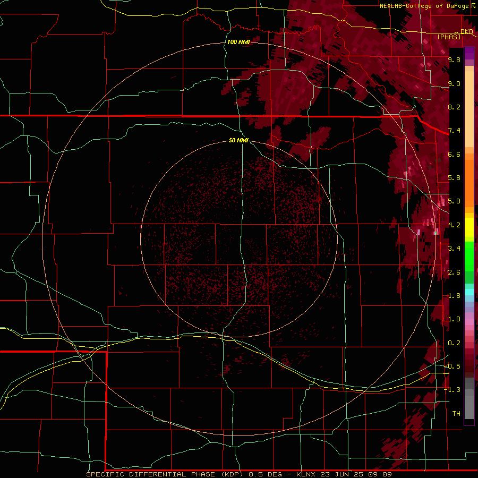The height and width of the screenshot is (478, 478).
Task: Click the 2.6 value on the color scale
Action: (x=454, y=272)
